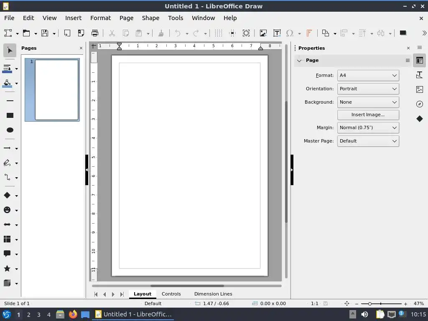Open Firefox from the taskbar
Screen dimensions: 428x321
point(73,314)
